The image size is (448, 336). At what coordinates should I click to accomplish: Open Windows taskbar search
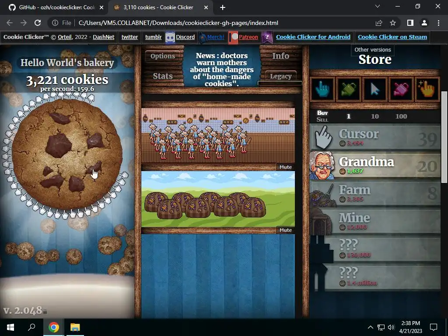pos(31,327)
